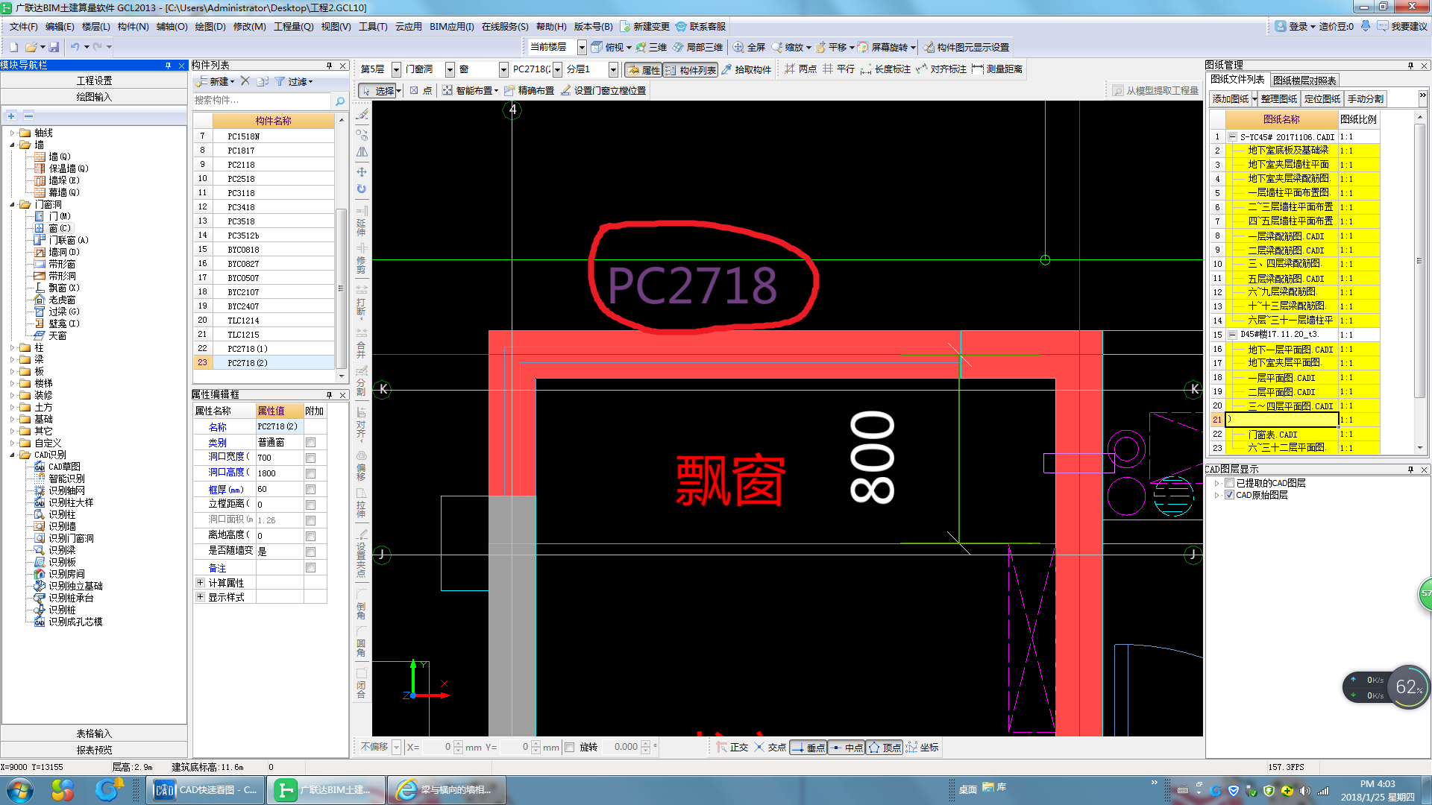
Task: Expand the 计算属性 property group
Action: coord(200,582)
